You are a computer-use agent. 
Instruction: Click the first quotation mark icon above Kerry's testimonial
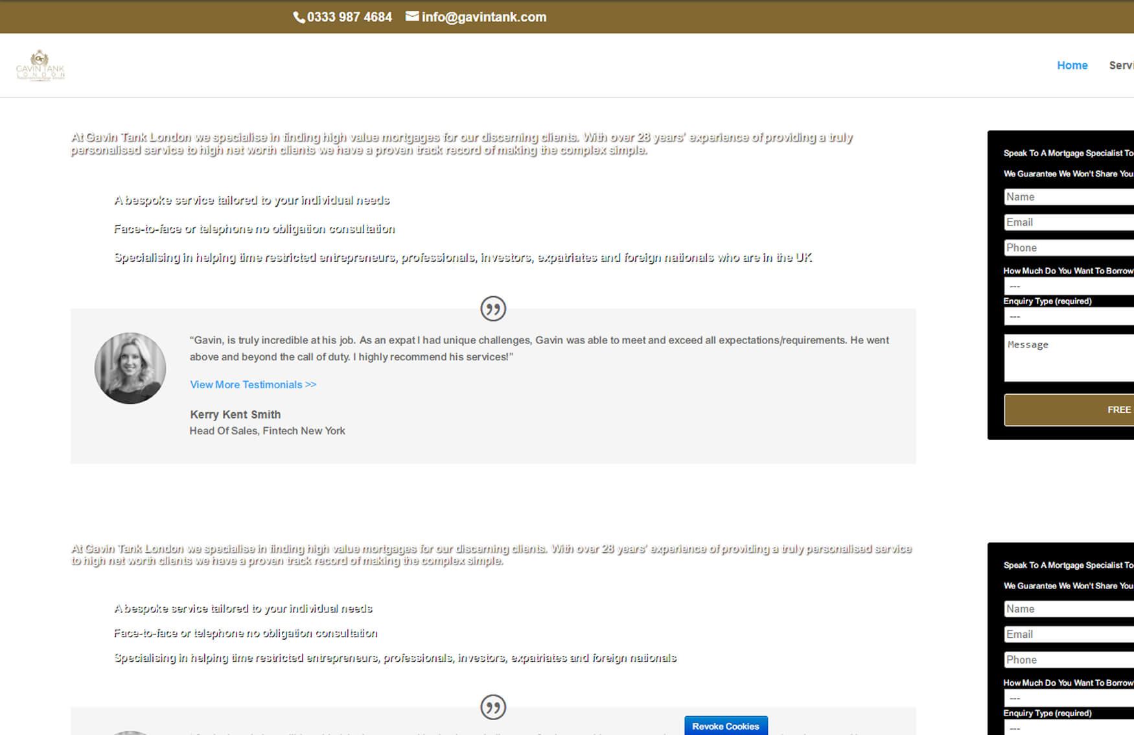tap(493, 309)
